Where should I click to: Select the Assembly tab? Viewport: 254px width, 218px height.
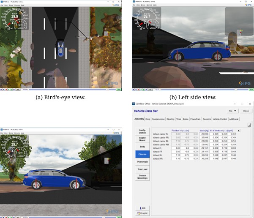pyautogui.click(x=139, y=119)
